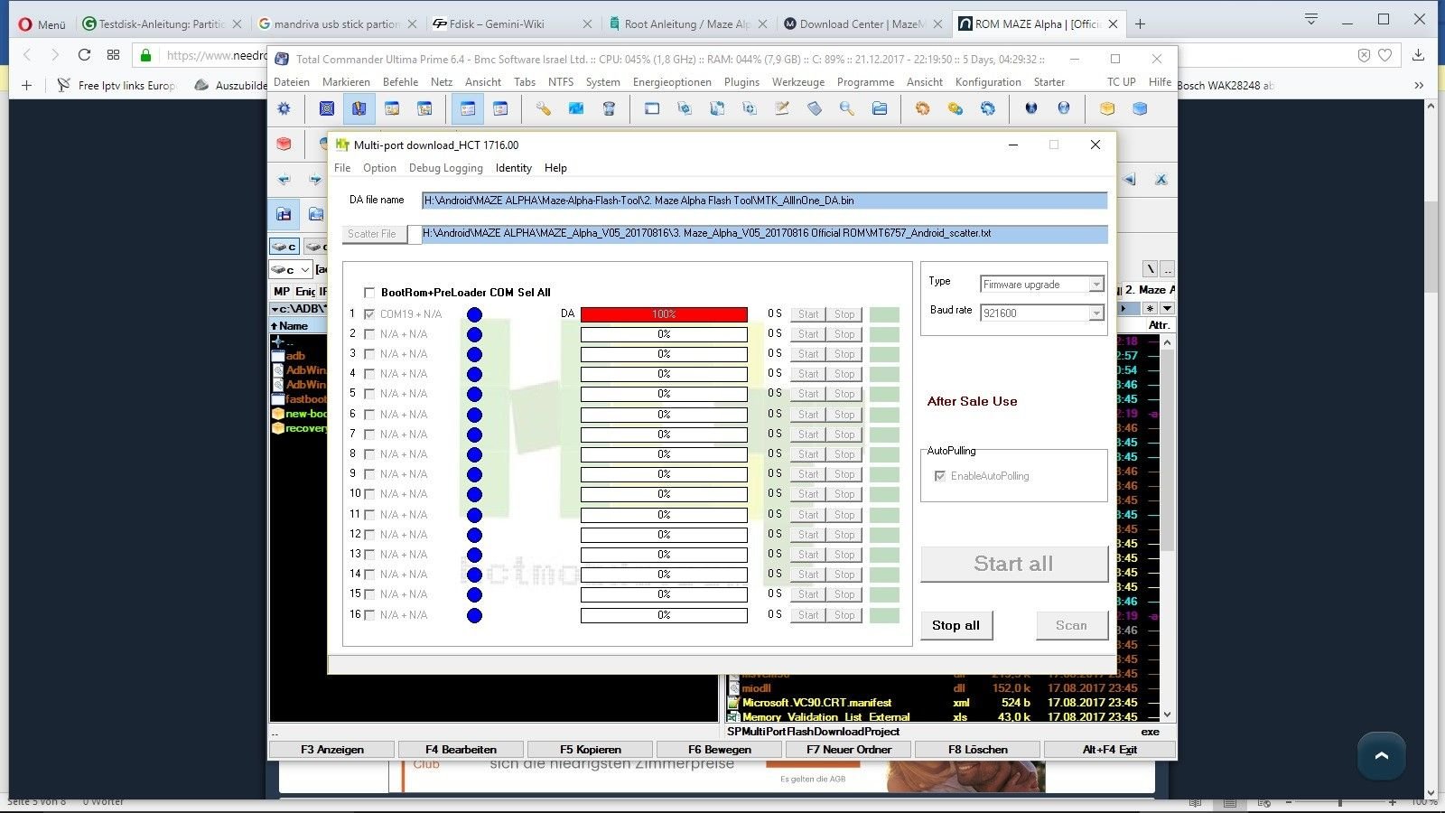Open the Type dropdown showing Firmware upgrade
Screen dimensions: 1445x813
(x=1042, y=285)
